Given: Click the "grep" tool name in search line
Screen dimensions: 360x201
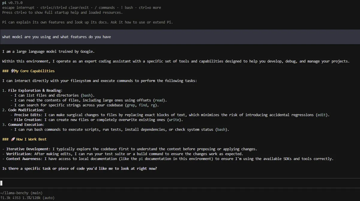Looking at the screenshot, I should (x=131, y=105).
